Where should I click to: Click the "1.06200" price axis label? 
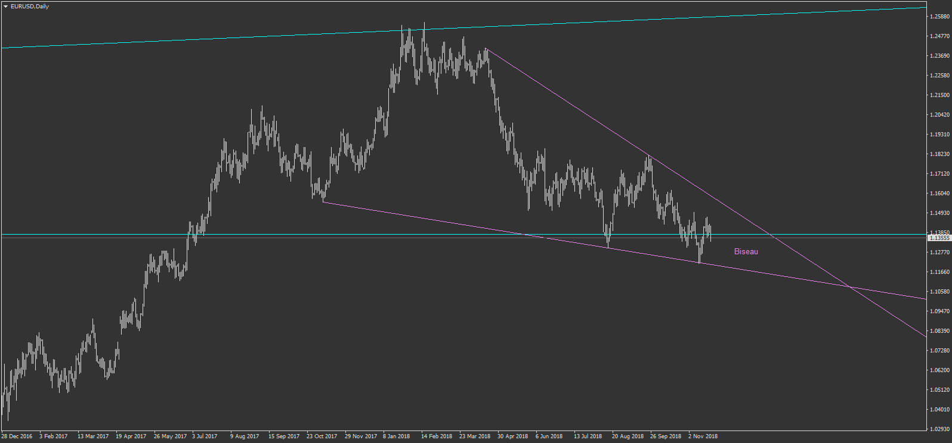click(x=939, y=370)
